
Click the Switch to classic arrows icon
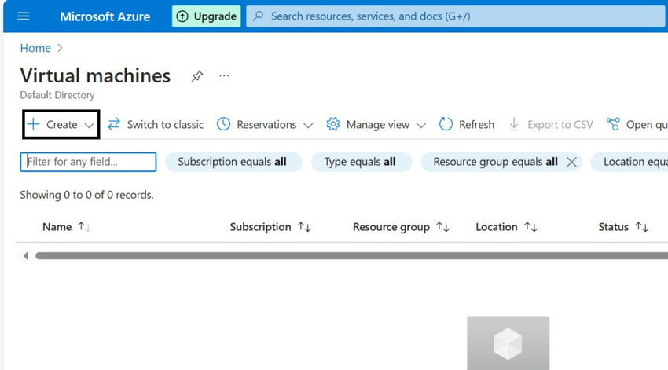(x=114, y=124)
